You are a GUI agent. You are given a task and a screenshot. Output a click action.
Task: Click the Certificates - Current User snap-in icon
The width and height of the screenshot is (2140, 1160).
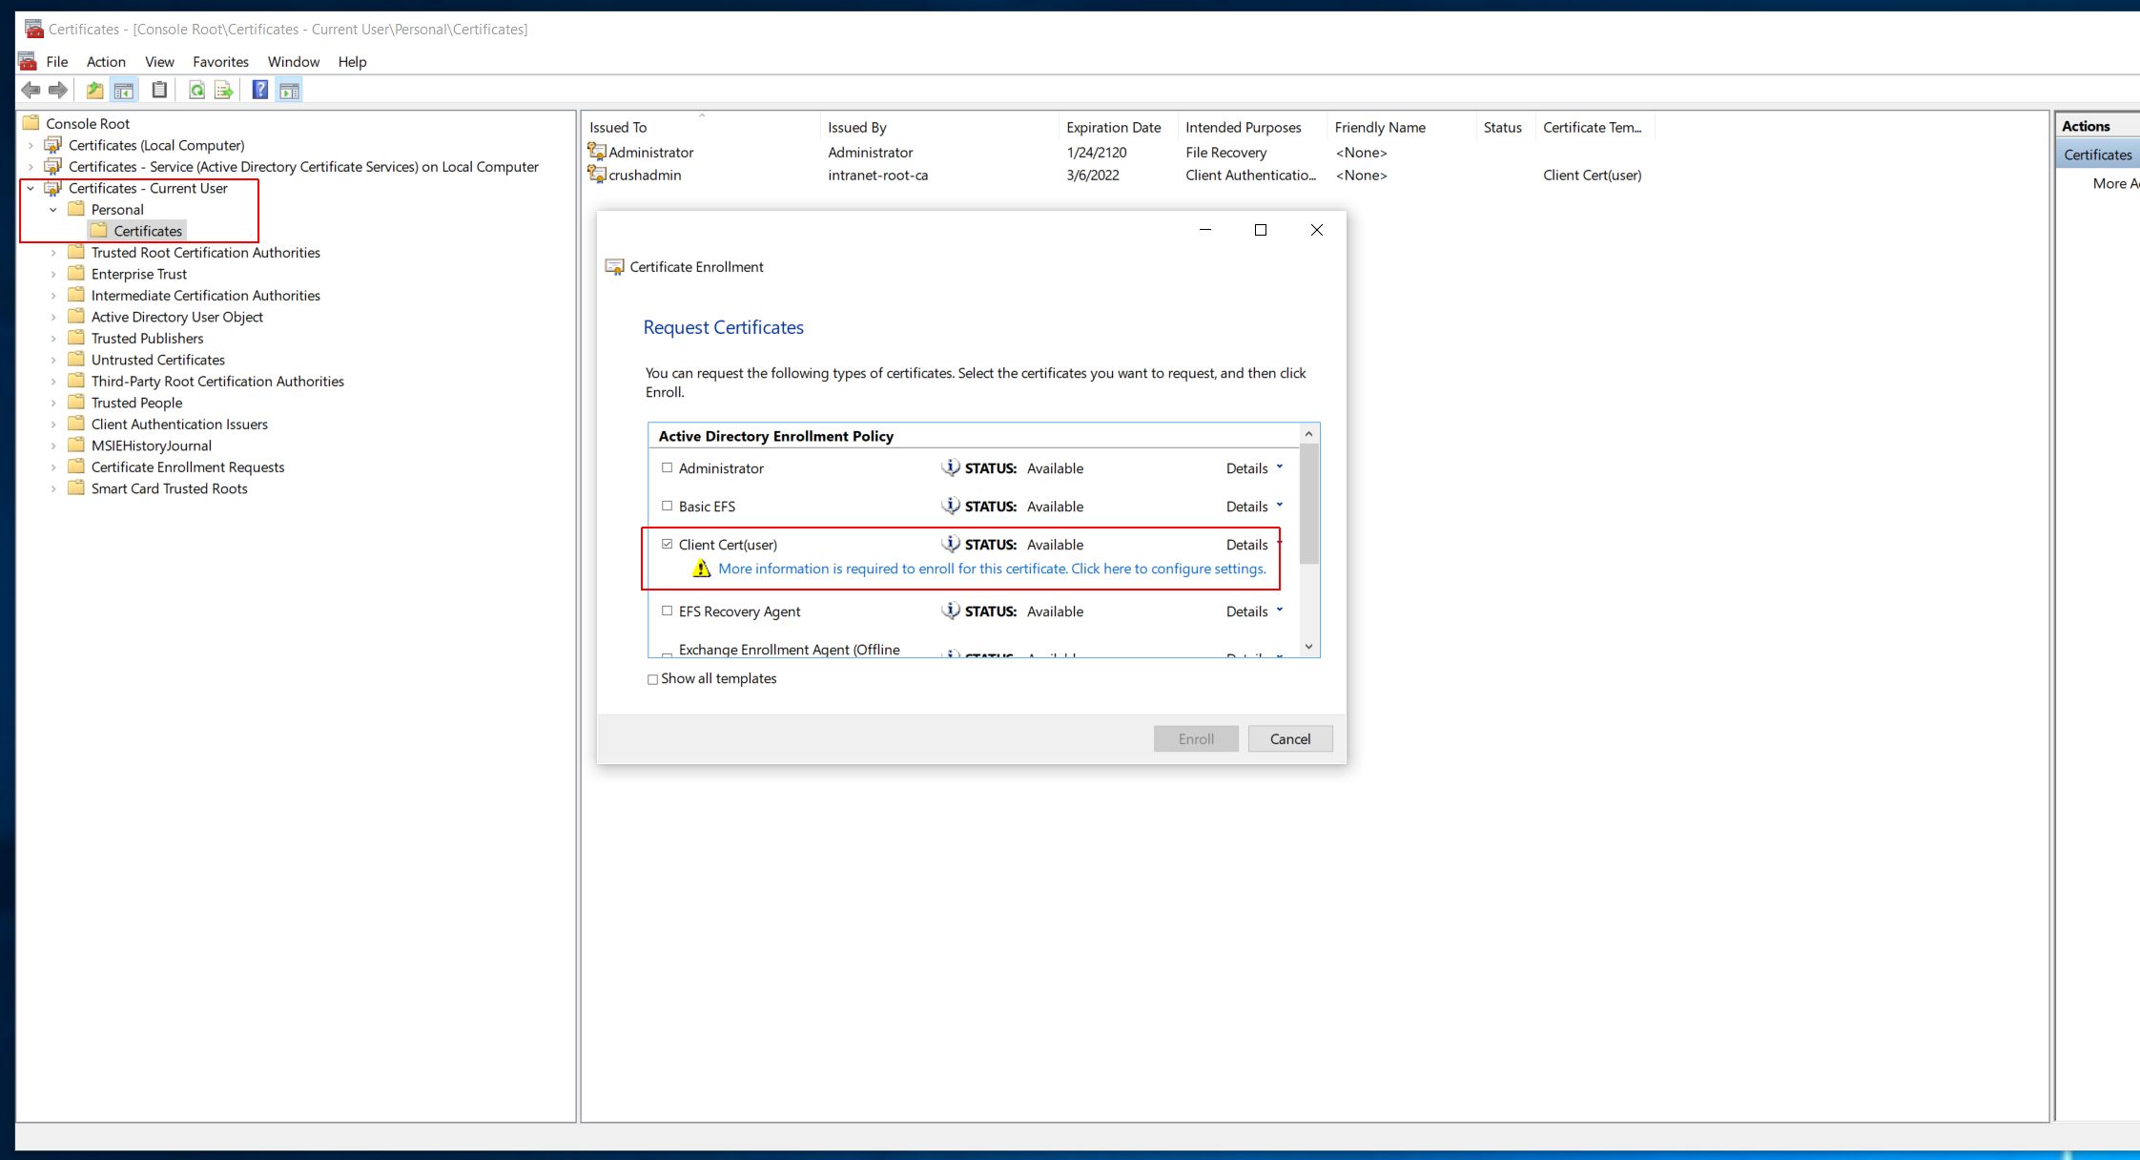pyautogui.click(x=54, y=188)
